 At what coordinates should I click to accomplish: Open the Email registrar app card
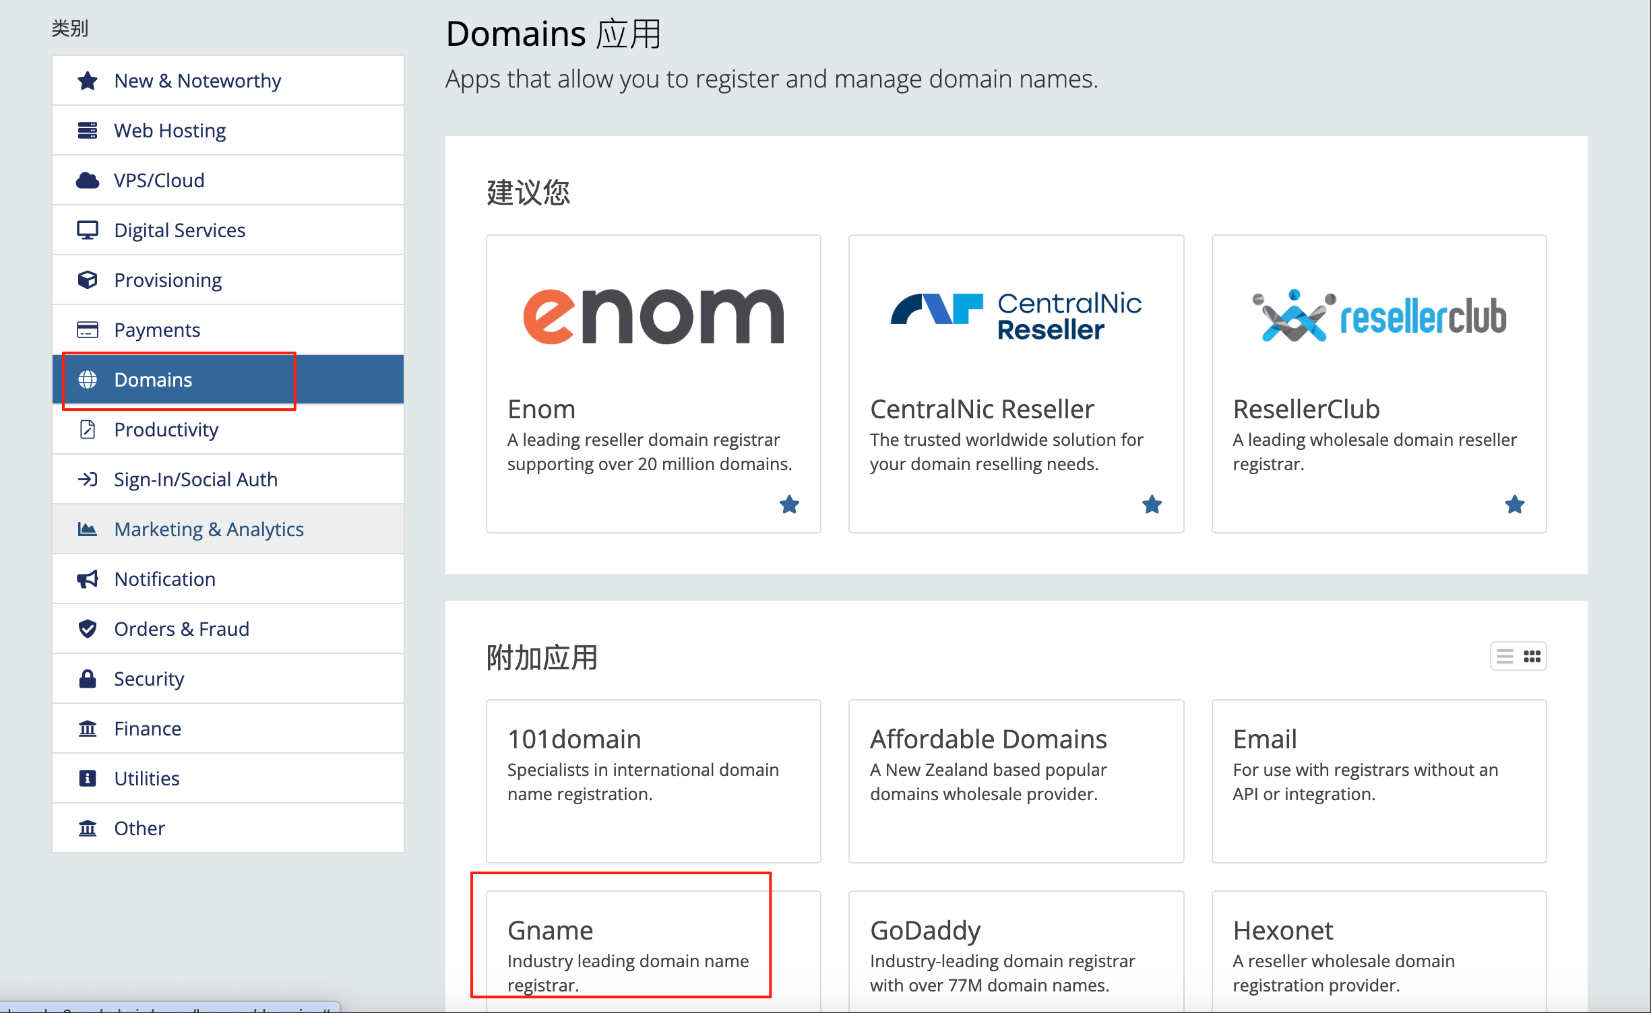[1379, 781]
